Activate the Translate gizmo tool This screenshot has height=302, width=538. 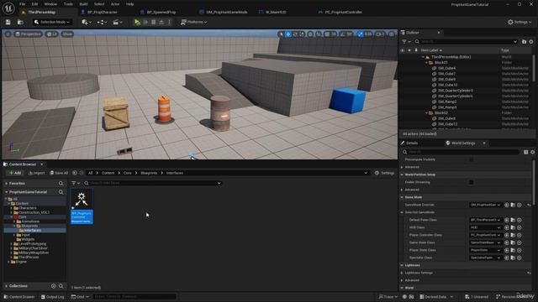point(288,34)
